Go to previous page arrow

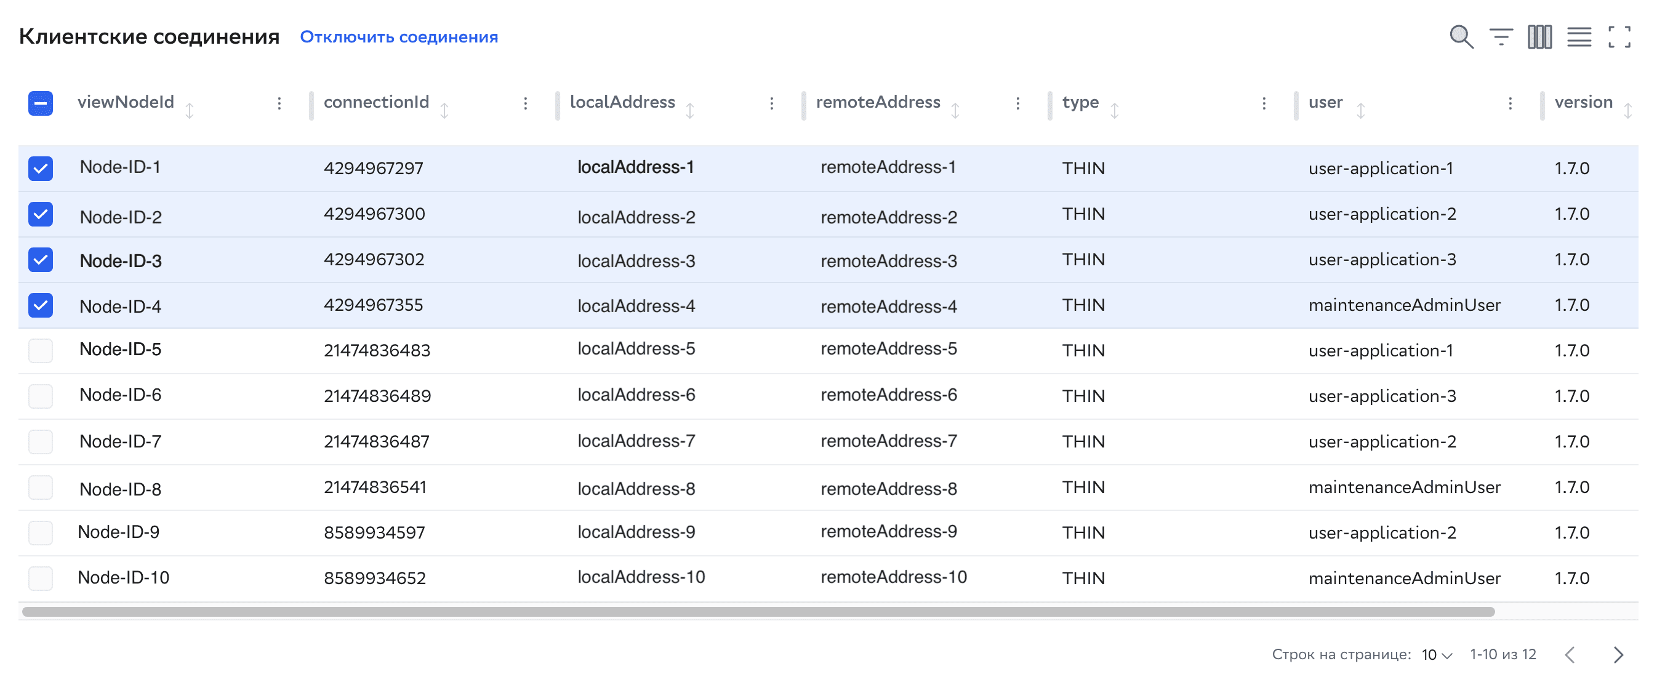pos(1570,655)
